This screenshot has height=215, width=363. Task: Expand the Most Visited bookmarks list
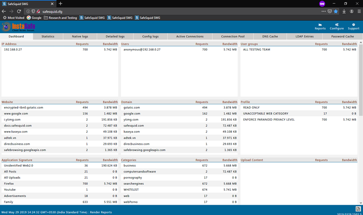13,18
